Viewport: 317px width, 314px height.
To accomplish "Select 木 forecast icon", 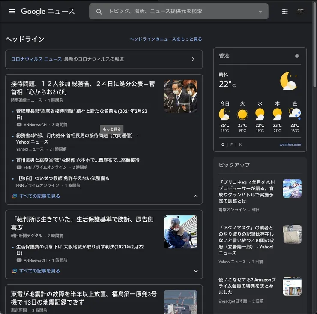I will [277, 115].
